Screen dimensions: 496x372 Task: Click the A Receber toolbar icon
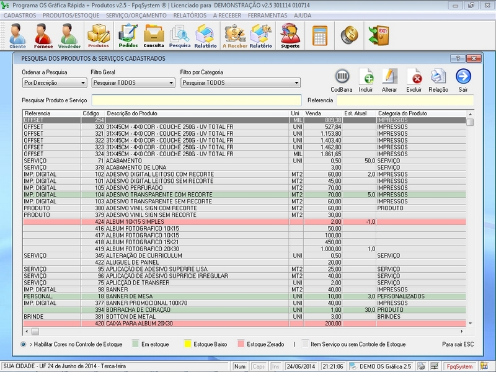point(235,36)
